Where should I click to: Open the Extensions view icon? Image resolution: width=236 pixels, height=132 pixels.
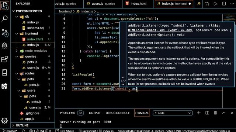[4, 59]
